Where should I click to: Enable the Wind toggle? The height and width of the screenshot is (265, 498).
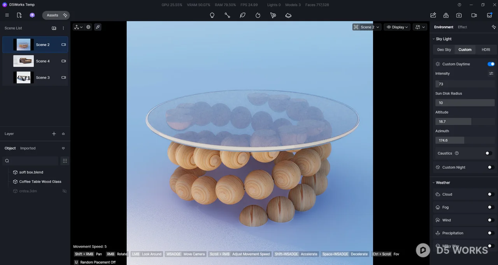(x=491, y=220)
